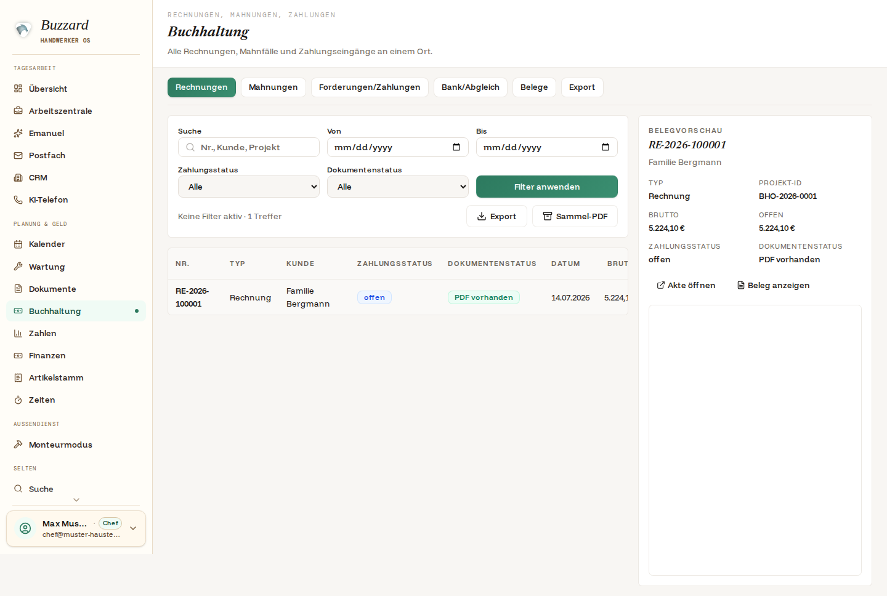
Task: Click the ZAHLUNGSSTATUS column header
Action: 395,264
